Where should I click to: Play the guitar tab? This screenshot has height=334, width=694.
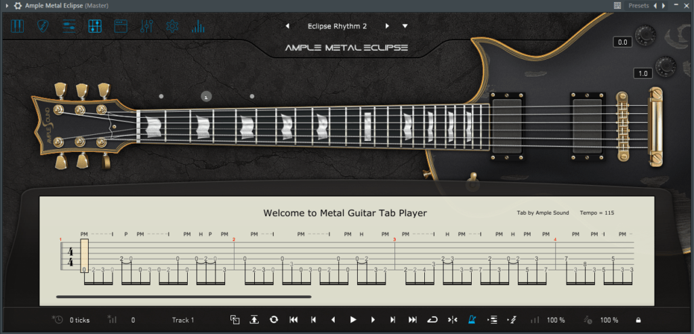(x=353, y=320)
